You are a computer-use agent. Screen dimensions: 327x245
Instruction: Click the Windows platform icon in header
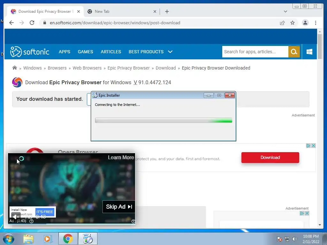pos(309,52)
